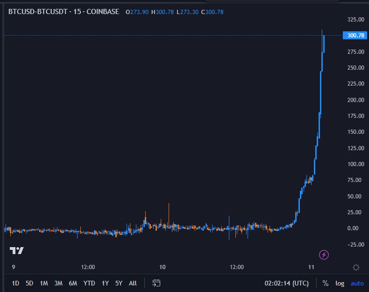The height and width of the screenshot is (292, 369).
Task: Select the 1D time range
Action: tap(15, 283)
